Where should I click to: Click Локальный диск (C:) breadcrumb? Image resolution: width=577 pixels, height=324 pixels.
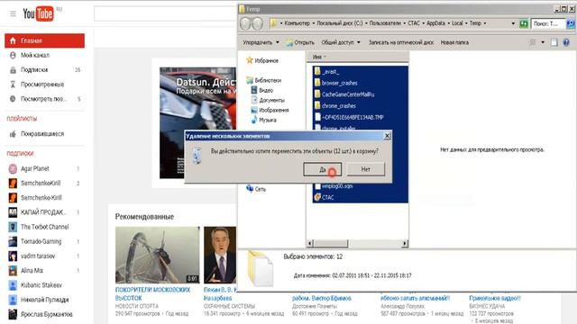point(340,23)
